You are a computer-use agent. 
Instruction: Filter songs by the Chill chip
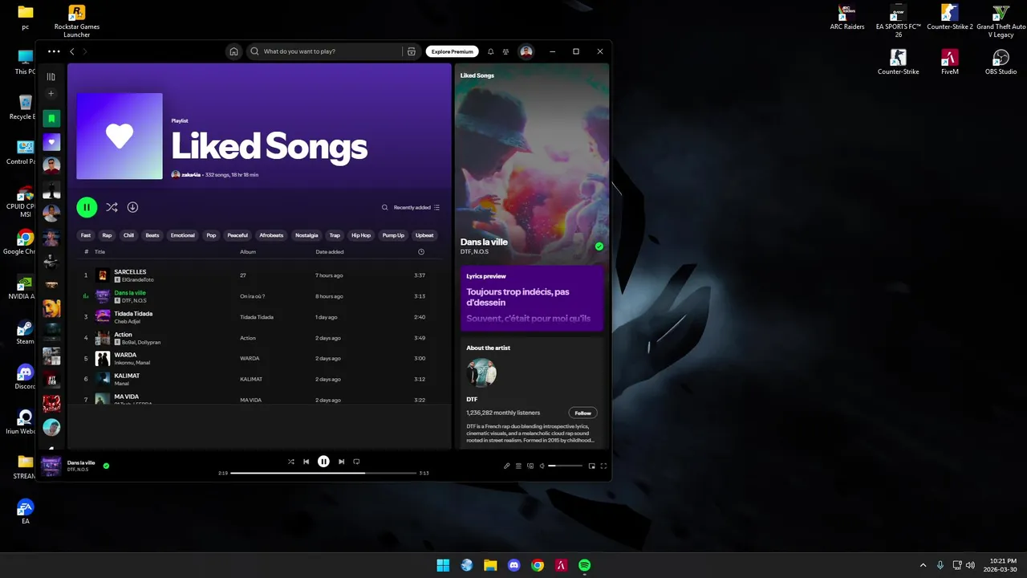tap(128, 235)
